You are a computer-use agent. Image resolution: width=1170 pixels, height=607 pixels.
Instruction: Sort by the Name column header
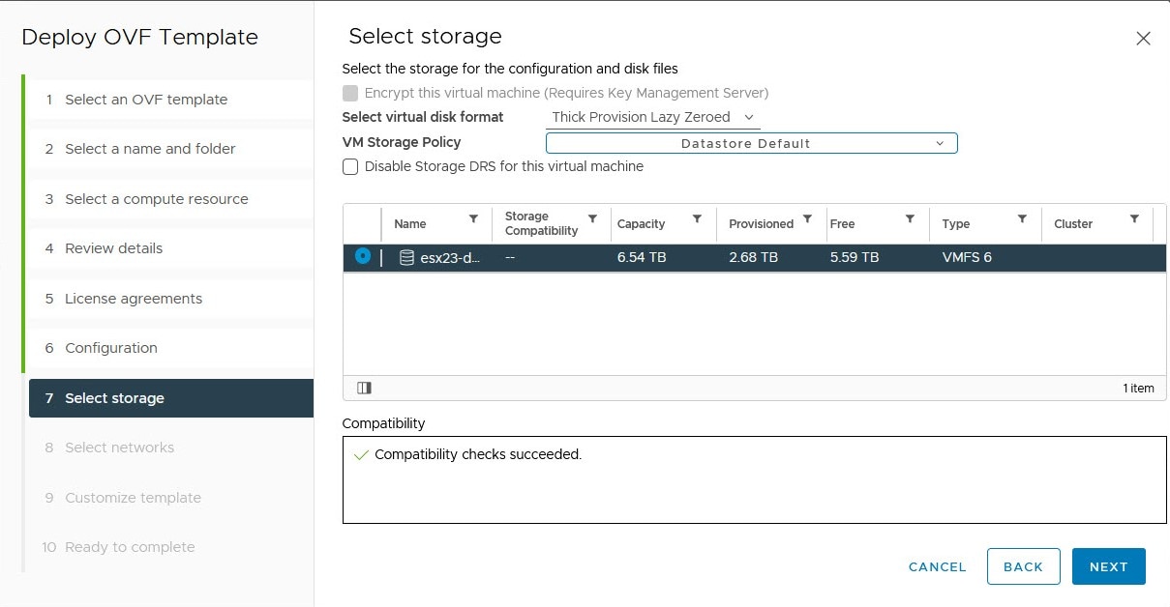(x=410, y=224)
